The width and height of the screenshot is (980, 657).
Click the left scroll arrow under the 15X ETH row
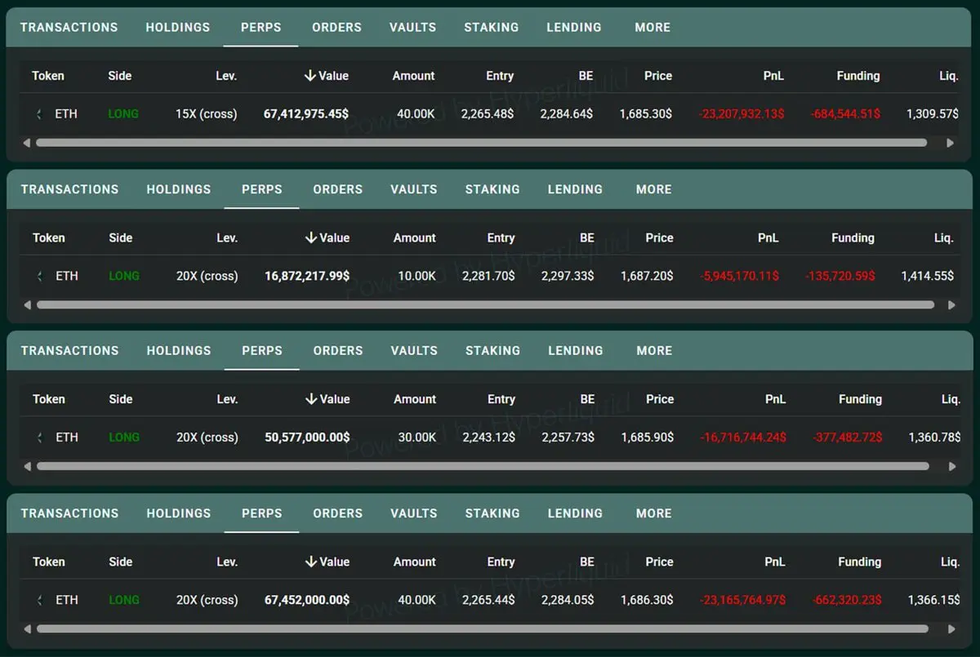[27, 143]
